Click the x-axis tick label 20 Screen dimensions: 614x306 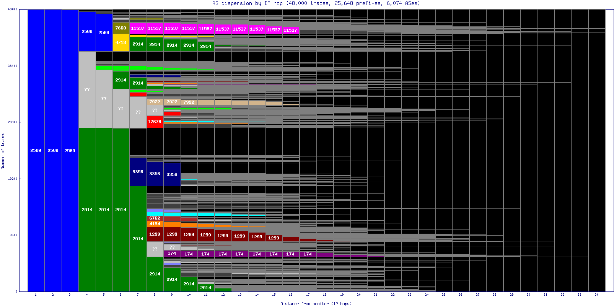[359, 295]
